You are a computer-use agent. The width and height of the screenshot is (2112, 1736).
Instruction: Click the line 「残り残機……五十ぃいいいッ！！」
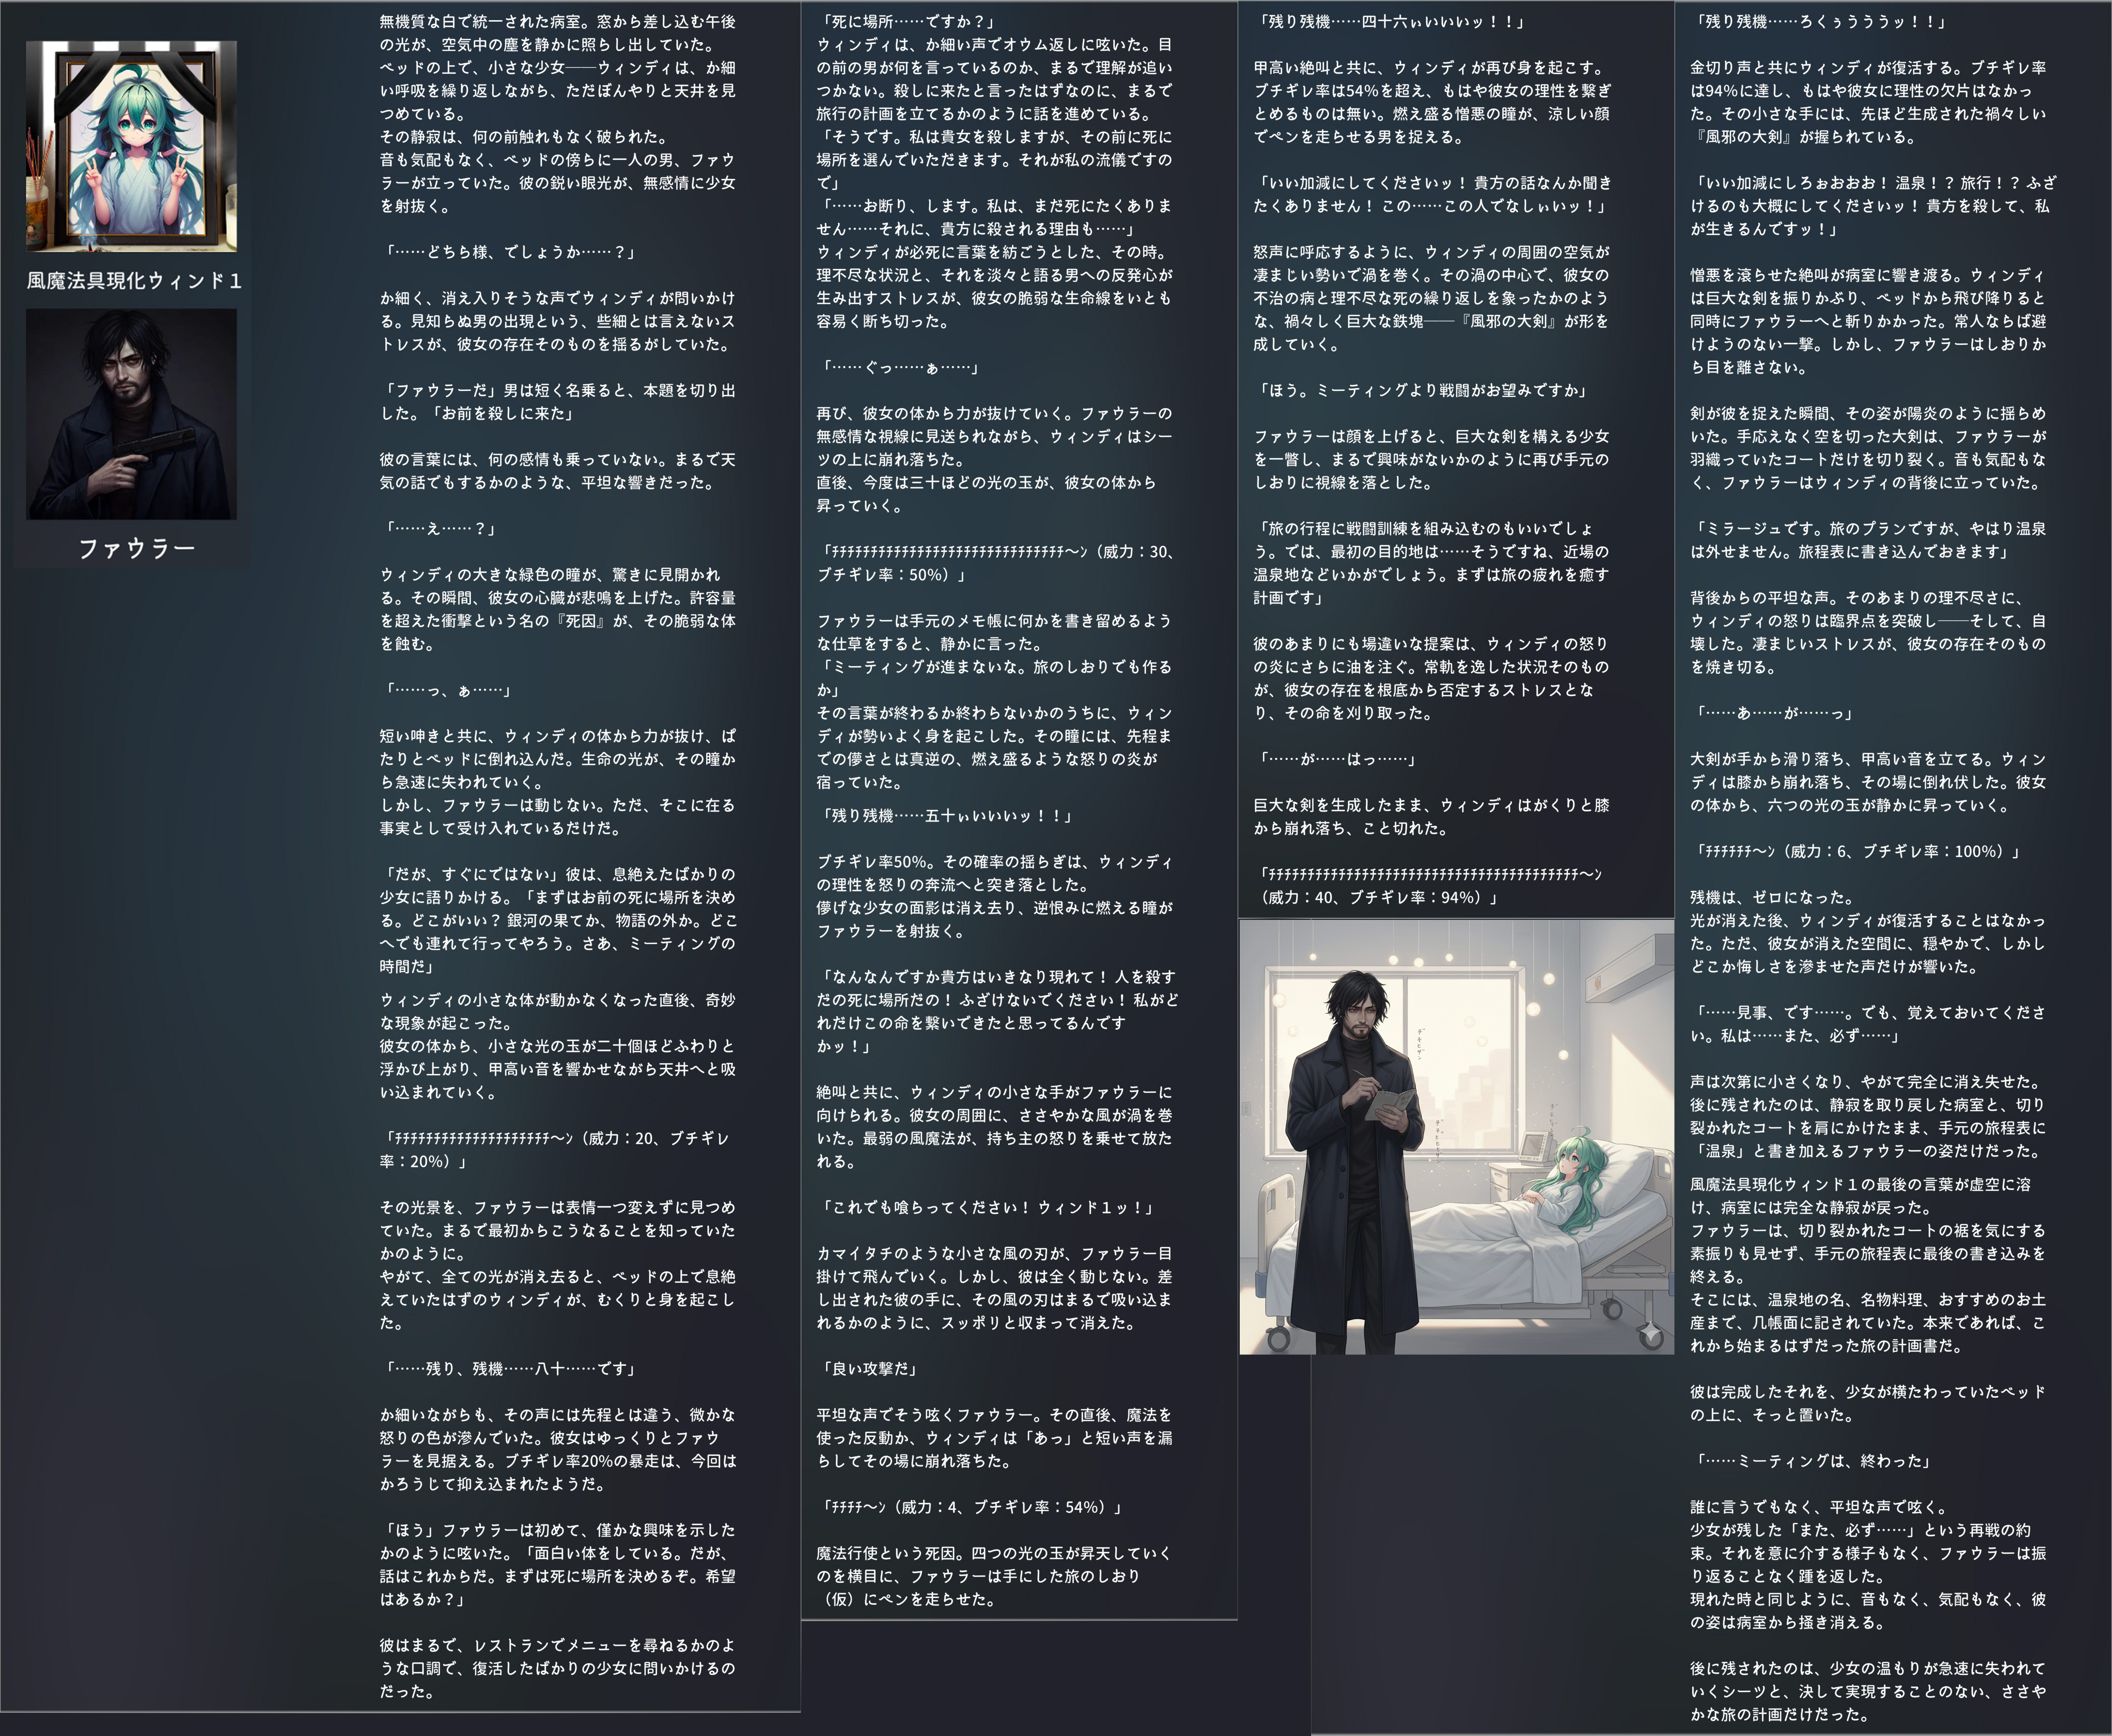[x=946, y=815]
